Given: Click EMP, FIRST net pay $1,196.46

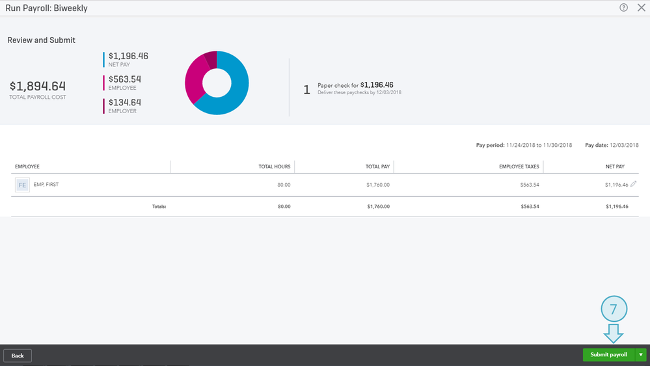Looking at the screenshot, I should coord(616,185).
